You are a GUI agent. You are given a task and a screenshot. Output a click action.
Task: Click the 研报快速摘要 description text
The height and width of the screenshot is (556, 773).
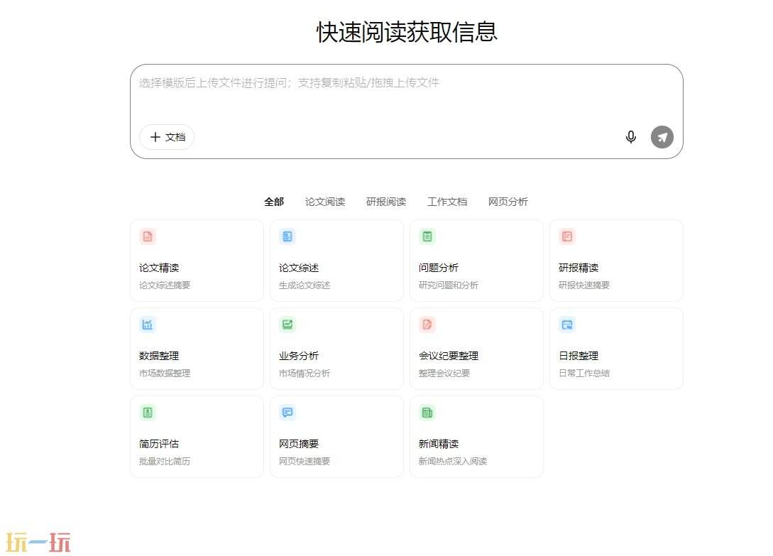click(x=584, y=285)
